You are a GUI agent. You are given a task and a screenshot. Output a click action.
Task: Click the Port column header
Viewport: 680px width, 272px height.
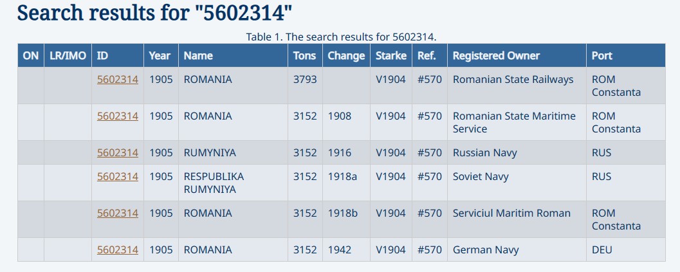click(x=603, y=56)
